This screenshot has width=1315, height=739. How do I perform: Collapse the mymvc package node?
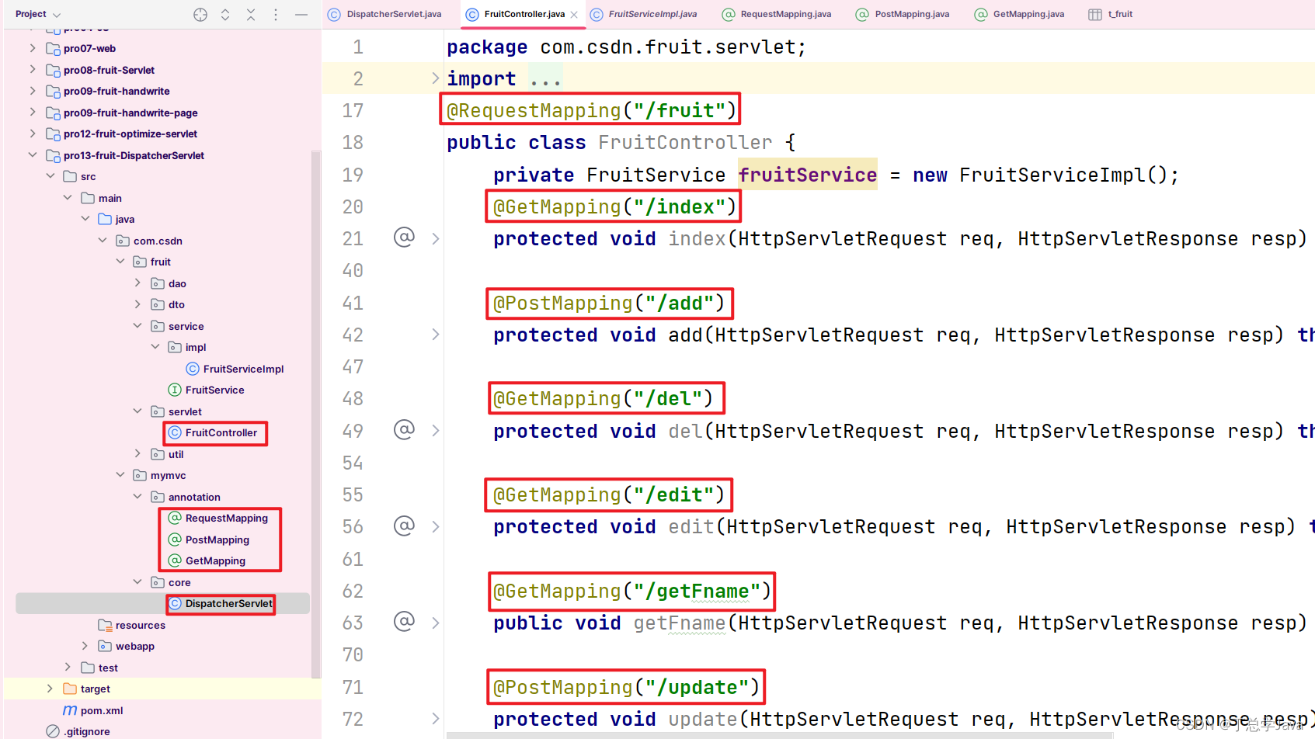120,474
